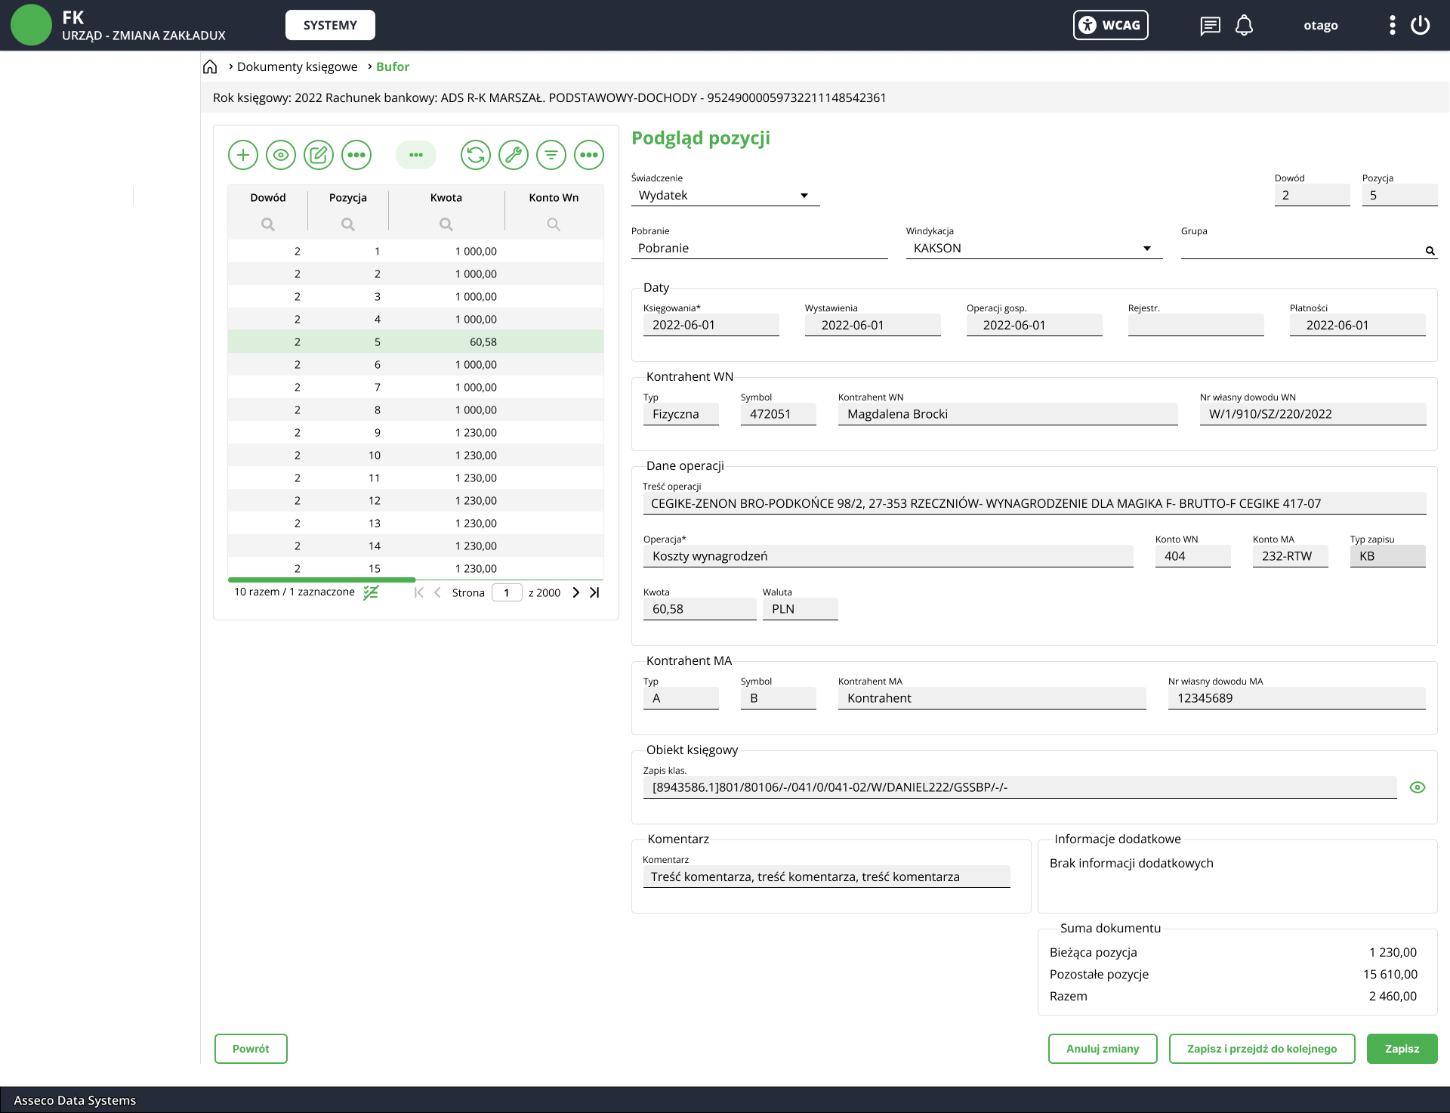The height and width of the screenshot is (1113, 1450).
Task: Click the Anuluj zmiany button
Action: [x=1103, y=1049]
